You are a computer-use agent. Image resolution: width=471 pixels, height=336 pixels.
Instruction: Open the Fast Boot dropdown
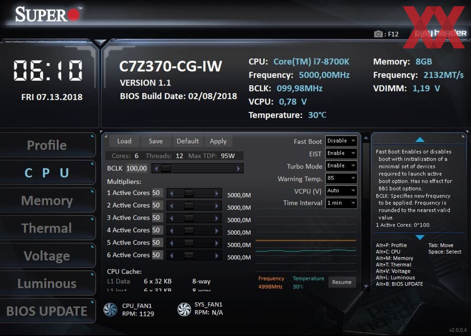point(341,141)
